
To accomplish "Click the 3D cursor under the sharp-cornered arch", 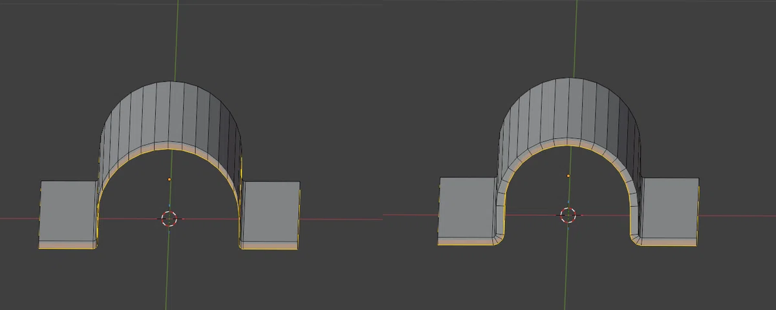I will pos(169,218).
